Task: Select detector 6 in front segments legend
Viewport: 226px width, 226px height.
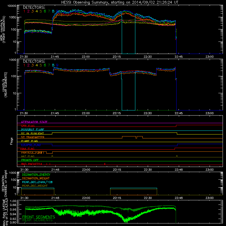Action: point(45,11)
